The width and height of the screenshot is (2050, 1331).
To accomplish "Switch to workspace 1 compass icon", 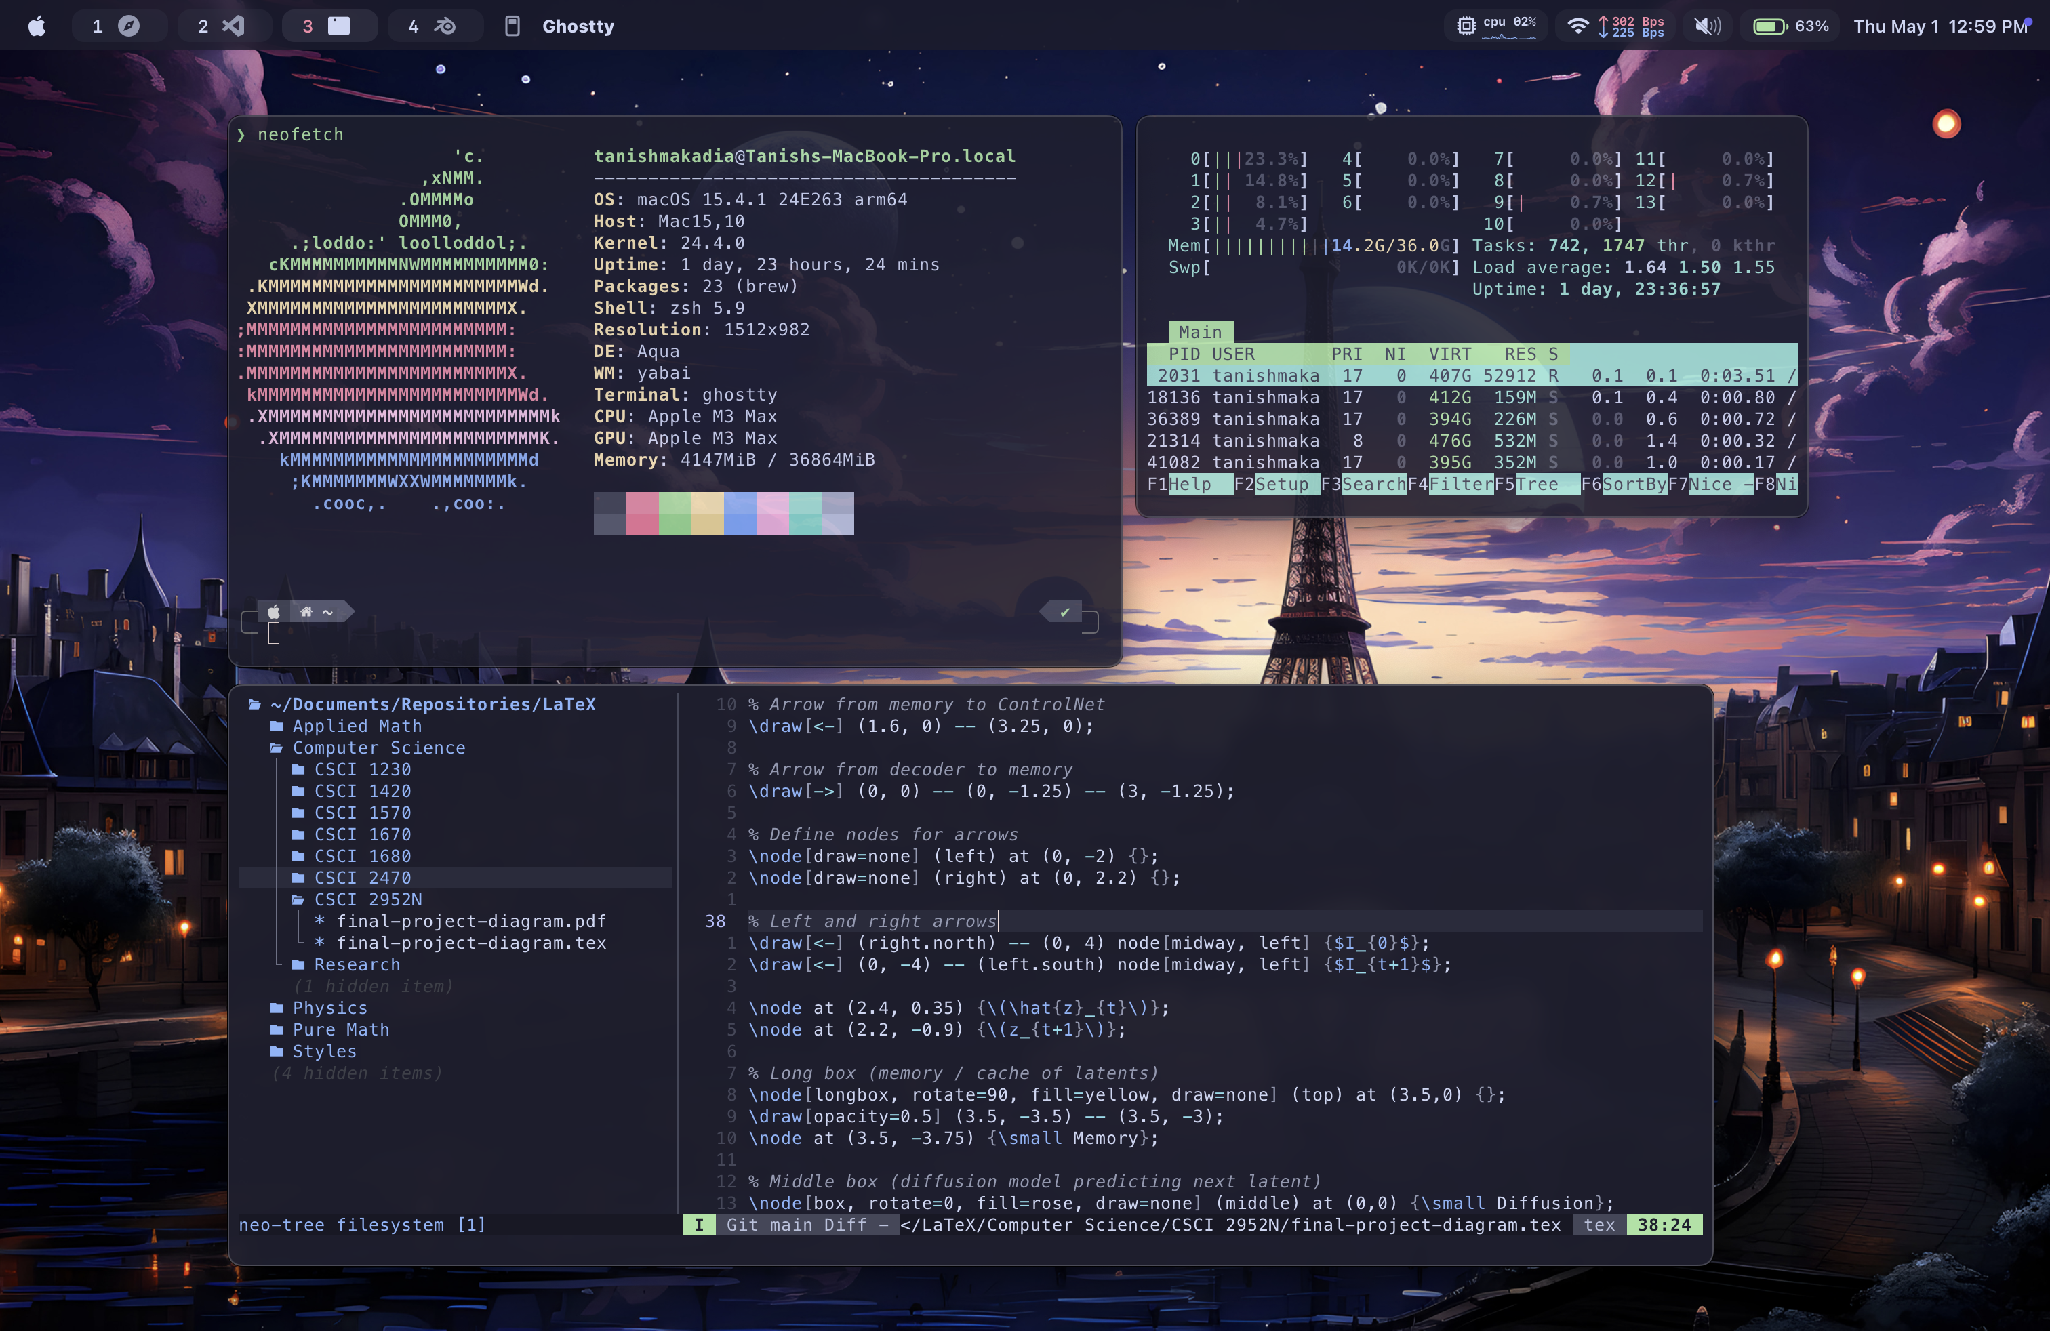I will (x=127, y=26).
